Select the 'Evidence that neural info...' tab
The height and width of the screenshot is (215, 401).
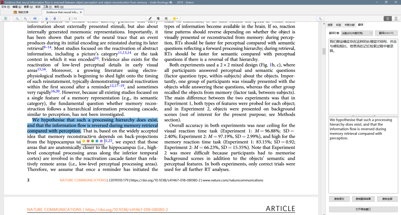point(62,12)
